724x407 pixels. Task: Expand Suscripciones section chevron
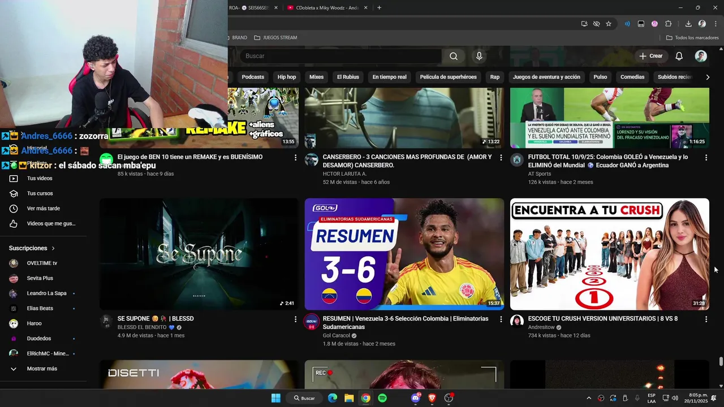pos(53,248)
